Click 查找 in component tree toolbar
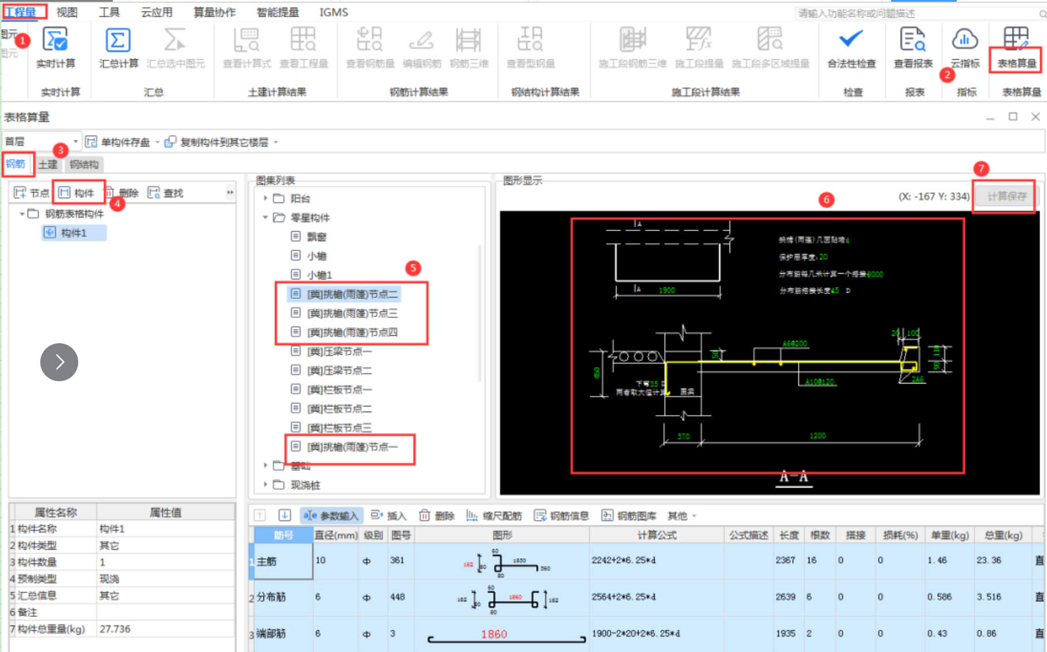The image size is (1047, 652). [166, 193]
